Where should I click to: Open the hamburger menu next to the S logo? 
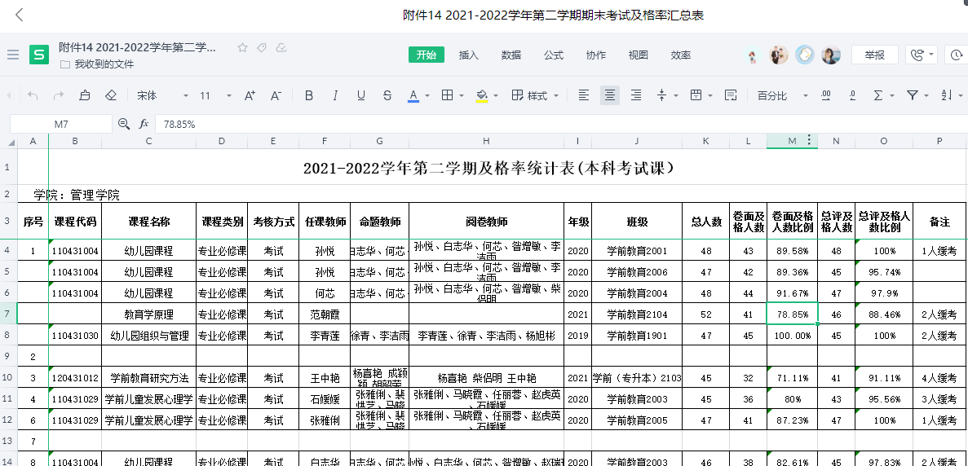(13, 55)
